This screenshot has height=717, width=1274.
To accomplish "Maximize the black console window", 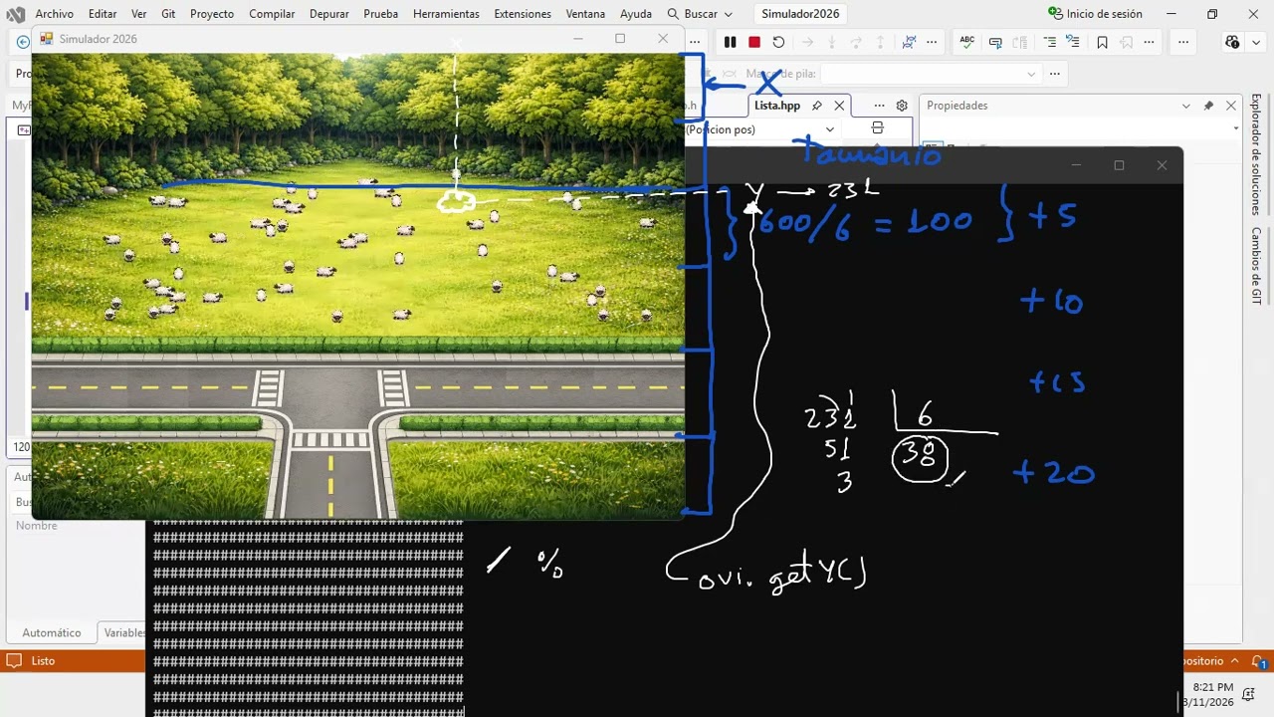I will 1119,165.
